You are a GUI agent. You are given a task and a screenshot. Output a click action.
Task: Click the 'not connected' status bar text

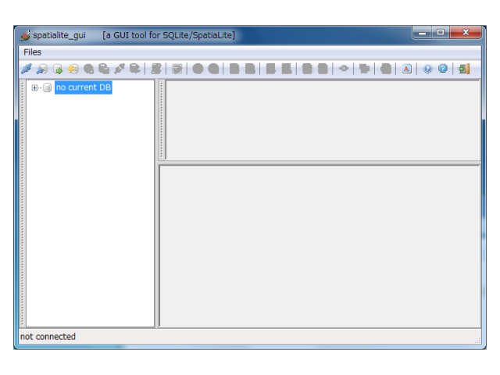tap(48, 337)
